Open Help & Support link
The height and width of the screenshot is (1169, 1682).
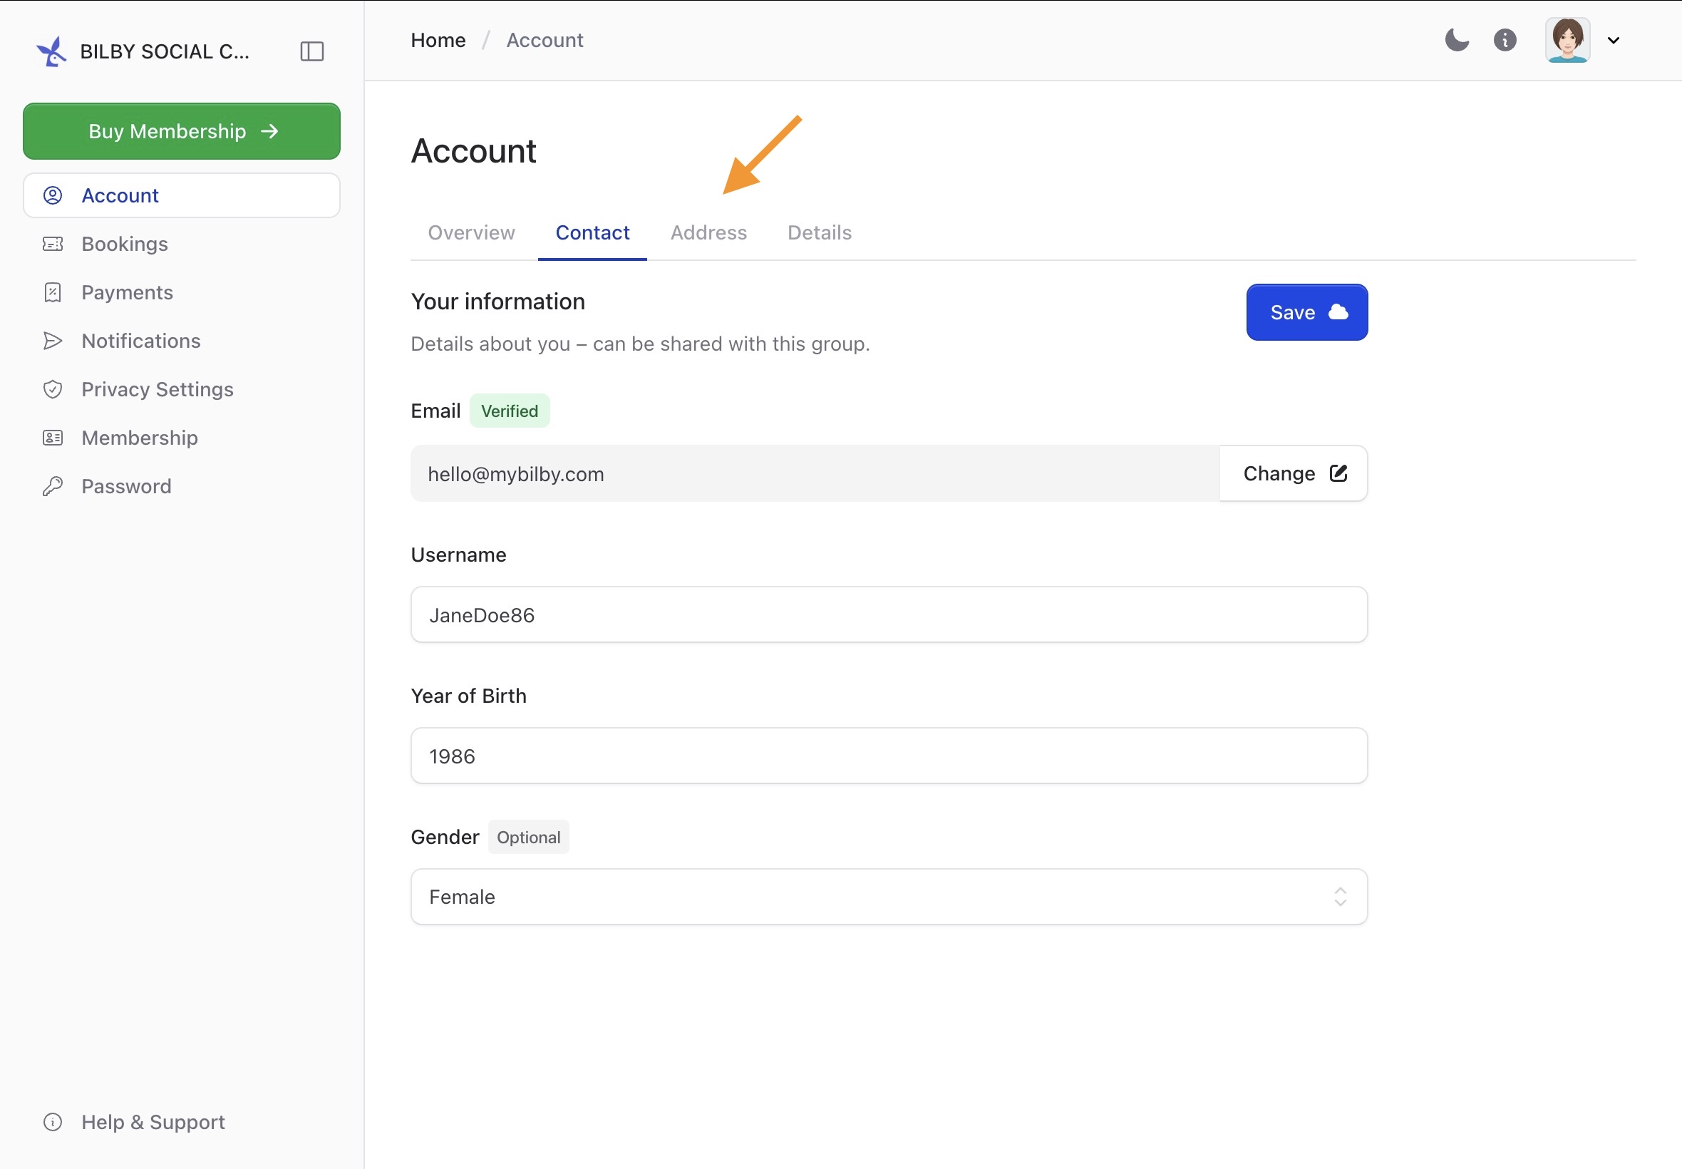click(182, 1122)
